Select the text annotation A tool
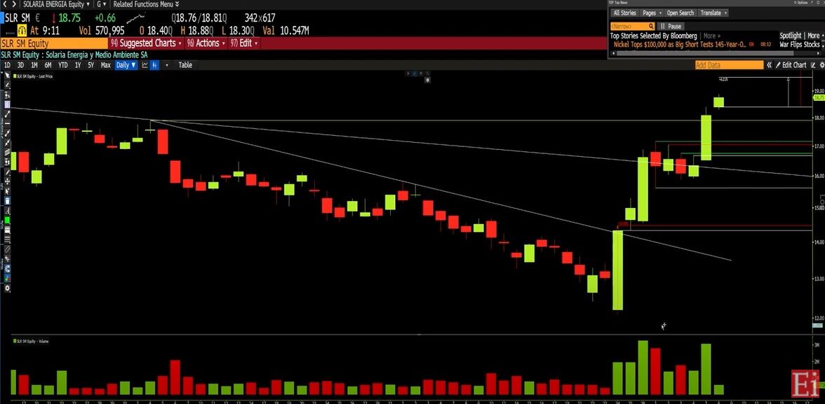The width and height of the screenshot is (825, 404). click(7, 211)
